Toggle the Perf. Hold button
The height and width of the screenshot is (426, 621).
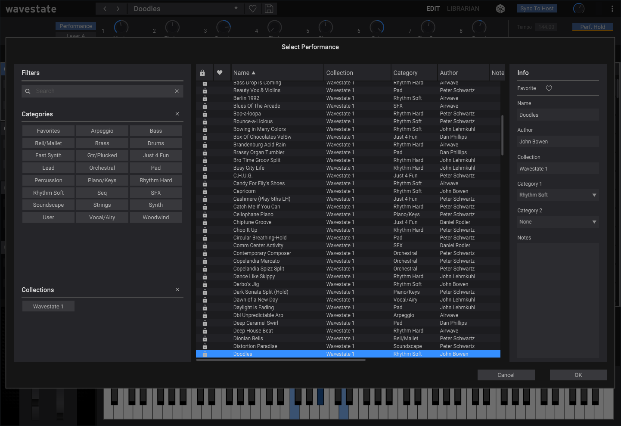[x=593, y=27]
